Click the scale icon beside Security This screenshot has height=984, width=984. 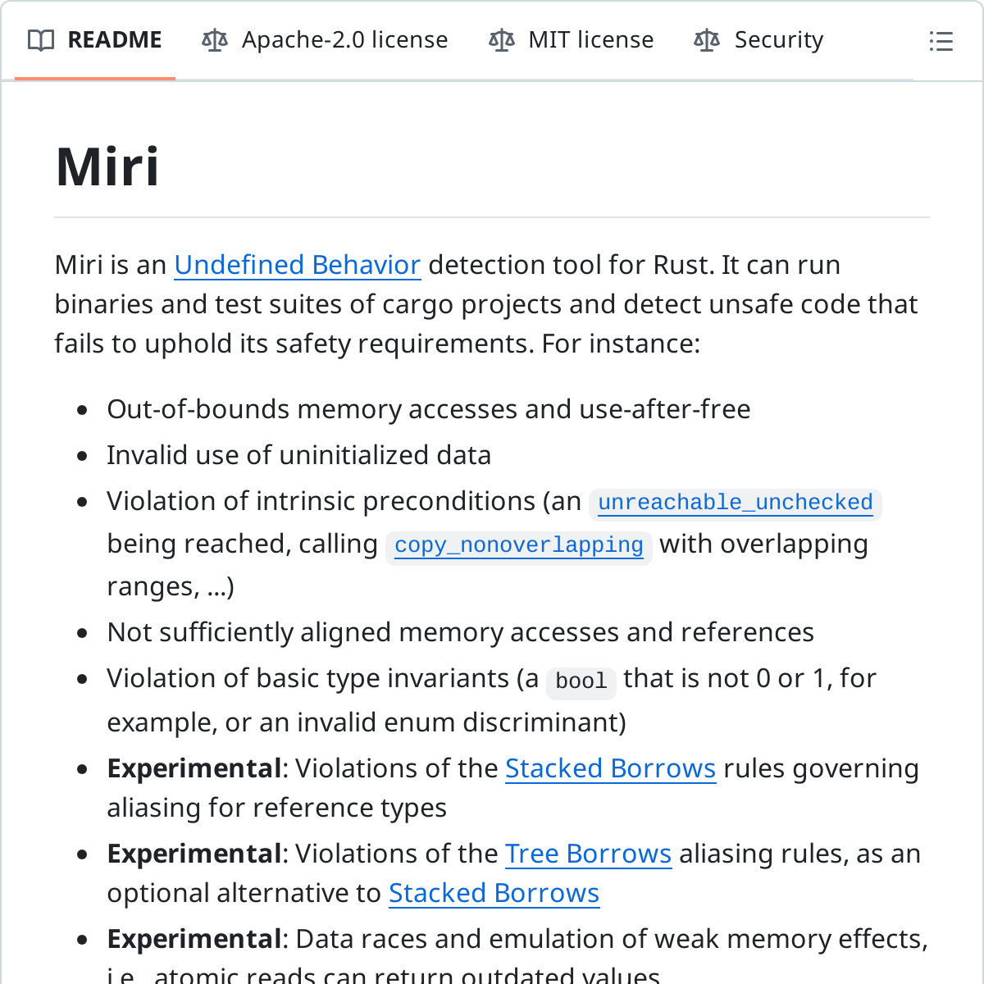pyautogui.click(x=707, y=40)
